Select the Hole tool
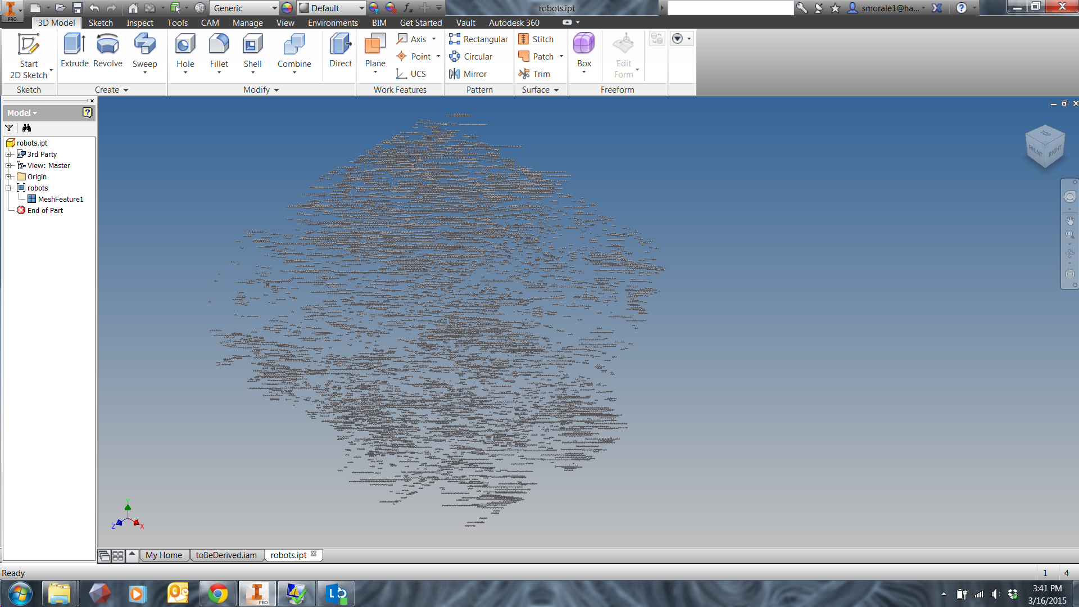This screenshot has height=607, width=1079. [x=185, y=53]
